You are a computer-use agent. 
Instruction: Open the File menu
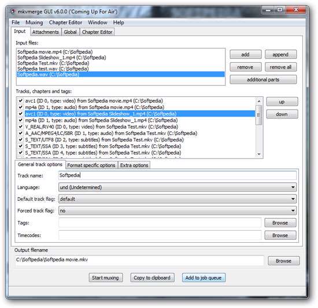(x=16, y=22)
